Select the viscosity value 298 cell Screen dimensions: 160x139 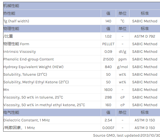[108, 97]
